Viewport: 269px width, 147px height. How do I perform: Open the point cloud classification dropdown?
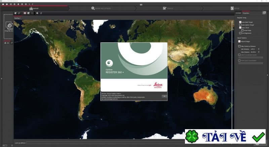click(x=251, y=63)
